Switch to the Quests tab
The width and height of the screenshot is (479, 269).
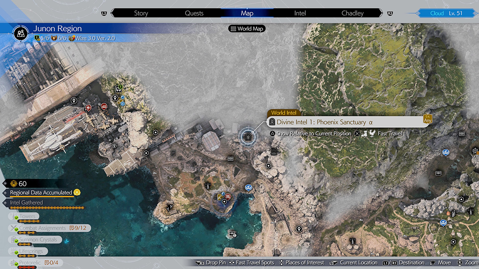tap(194, 13)
